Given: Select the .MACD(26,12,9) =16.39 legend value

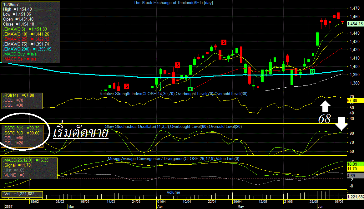Looking at the screenshot, I should pos(26,160).
